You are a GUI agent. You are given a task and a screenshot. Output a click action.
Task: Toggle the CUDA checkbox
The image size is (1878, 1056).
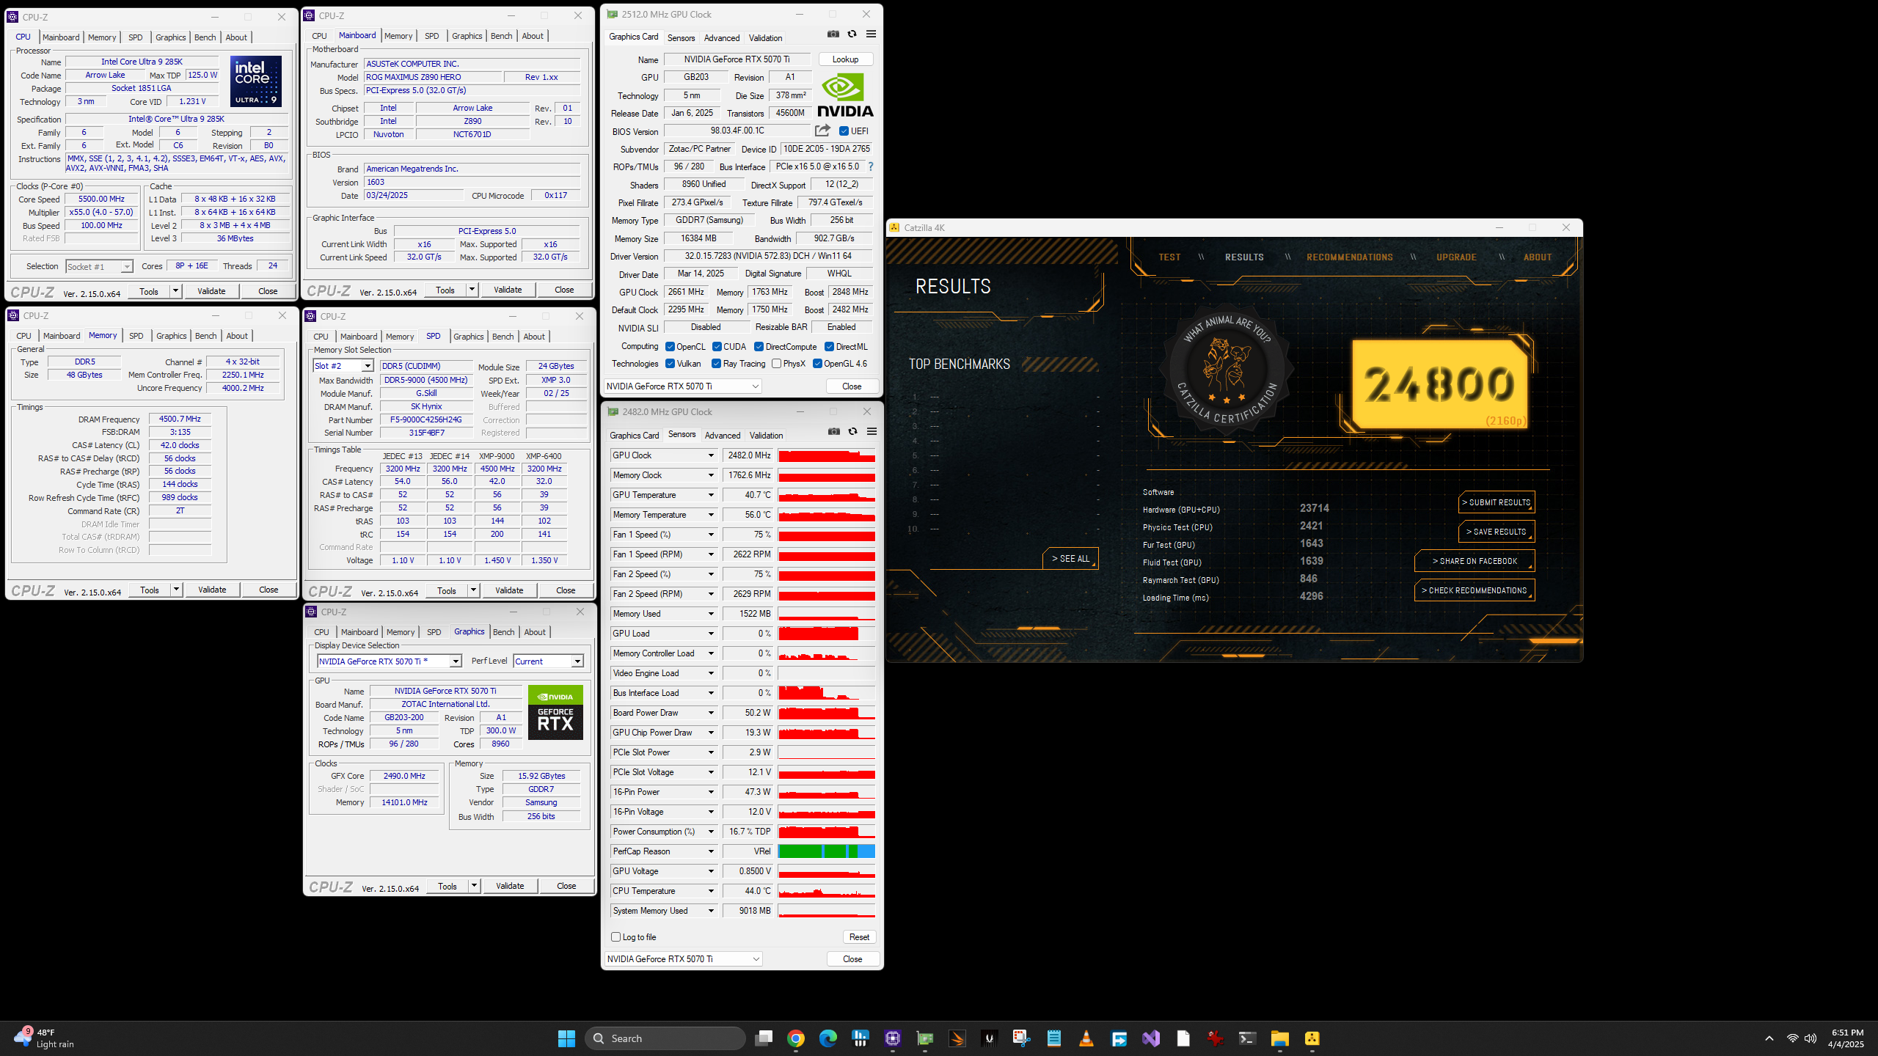tap(717, 347)
